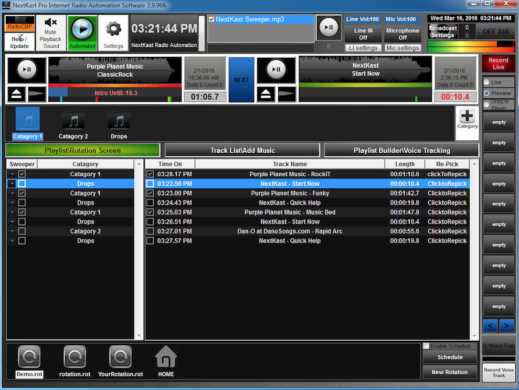The image size is (519, 390).
Task: Click the Record Live button
Action: click(x=498, y=64)
